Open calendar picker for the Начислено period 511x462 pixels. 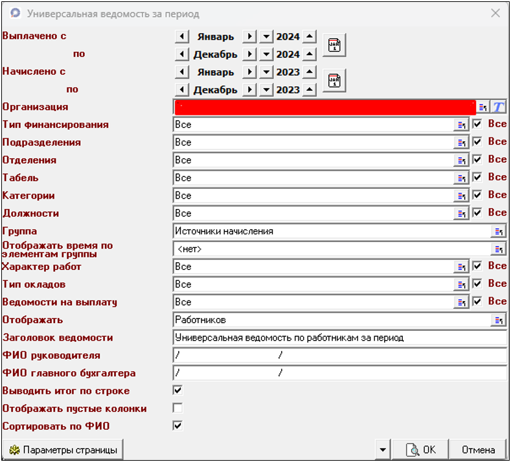334,80
